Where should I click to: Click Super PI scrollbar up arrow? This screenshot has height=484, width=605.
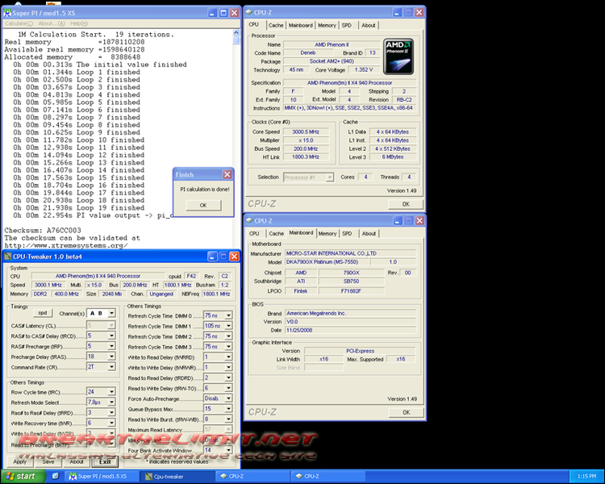coord(236,33)
